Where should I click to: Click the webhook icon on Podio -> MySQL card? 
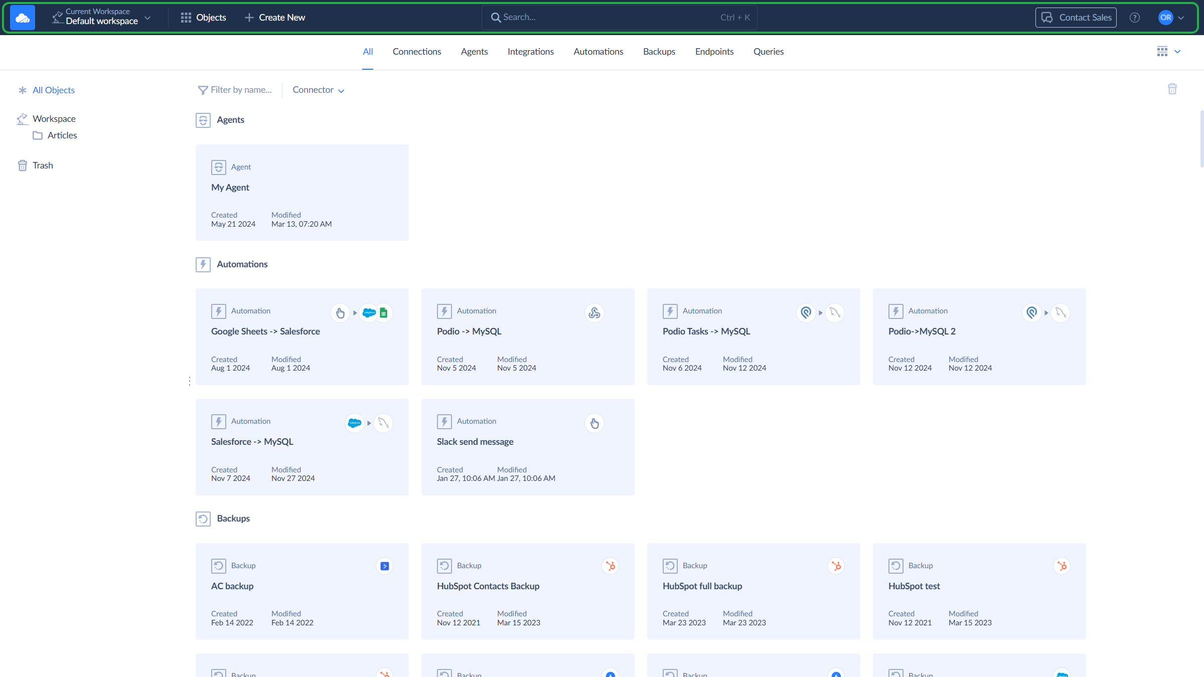point(594,313)
